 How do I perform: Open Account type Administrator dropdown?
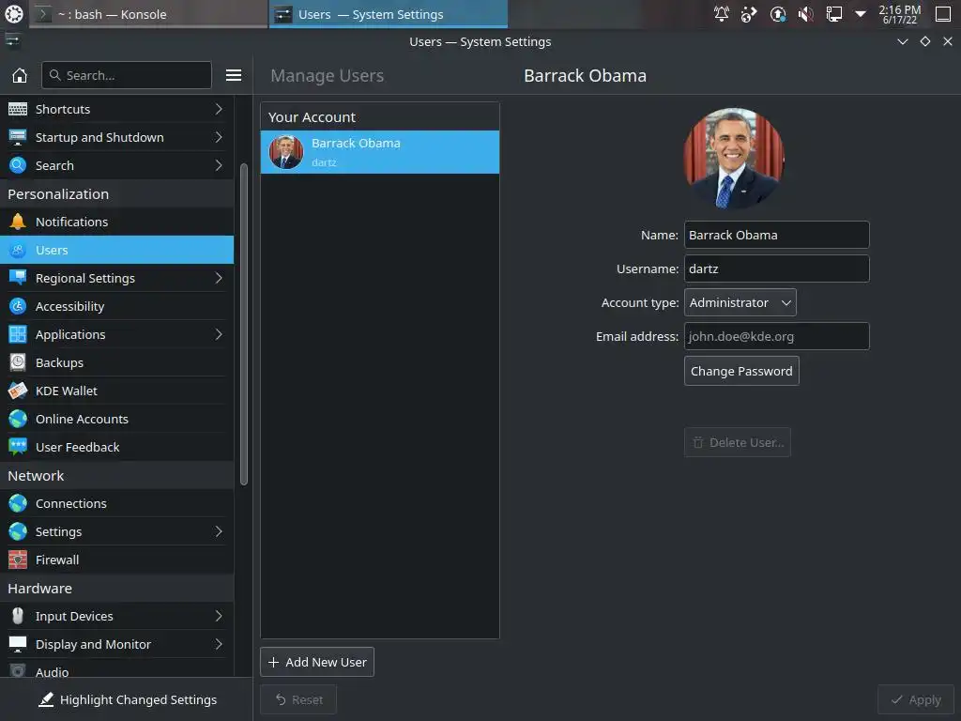pyautogui.click(x=740, y=303)
